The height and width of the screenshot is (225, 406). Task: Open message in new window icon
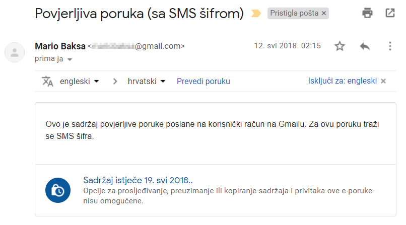tap(390, 13)
